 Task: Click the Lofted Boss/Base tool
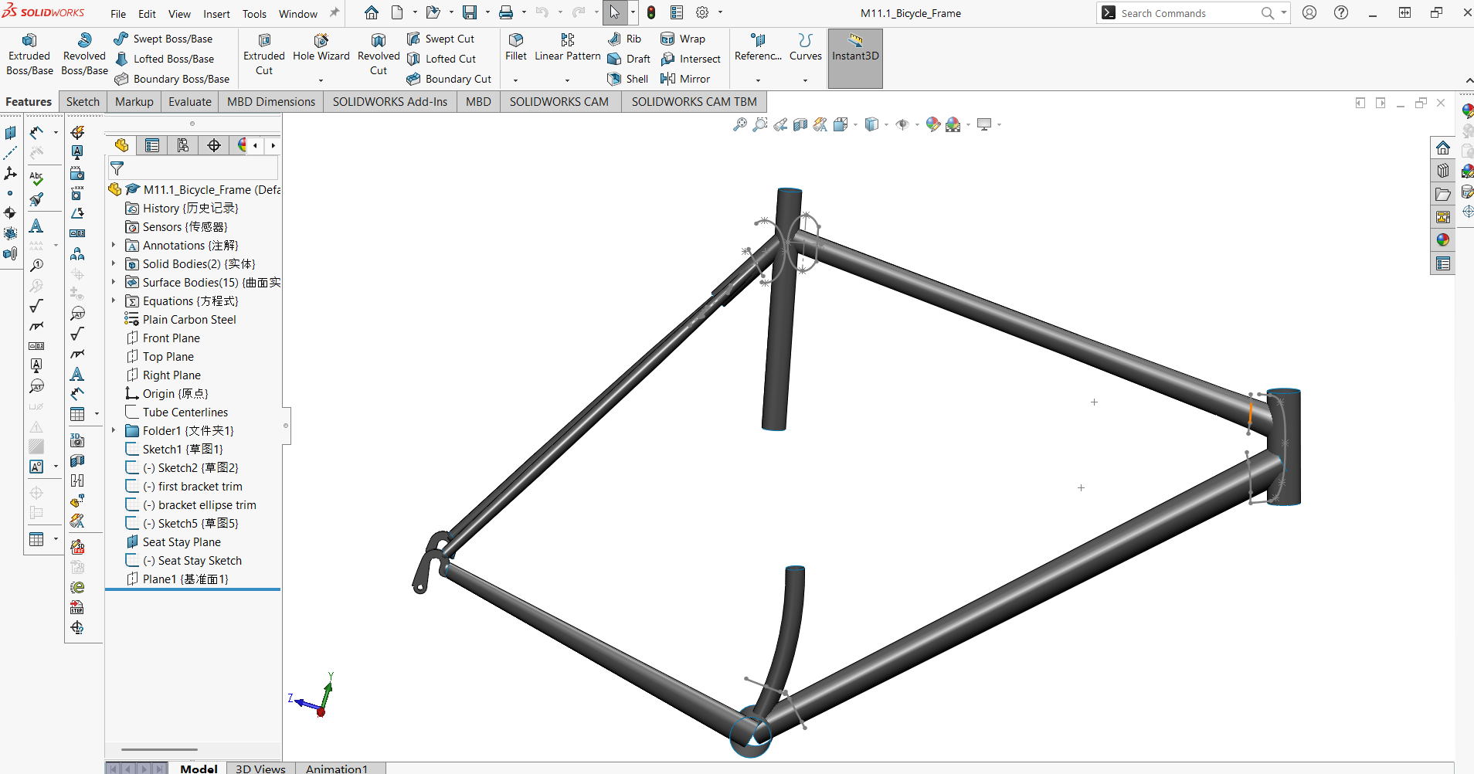pos(164,59)
